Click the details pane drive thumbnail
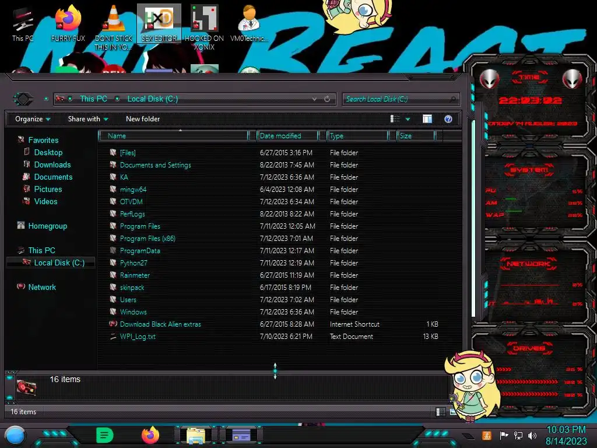The image size is (597, 448). [27, 388]
